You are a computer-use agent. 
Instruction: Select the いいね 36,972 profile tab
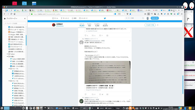tap(105, 25)
